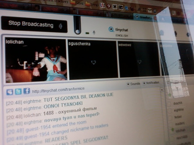This screenshot has height=145, width=194.
Task: Click 'guest-1954 entered the room' notice
Action: (56, 126)
